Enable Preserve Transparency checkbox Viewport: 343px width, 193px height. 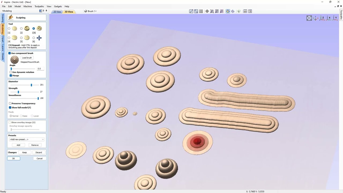click(x=10, y=103)
